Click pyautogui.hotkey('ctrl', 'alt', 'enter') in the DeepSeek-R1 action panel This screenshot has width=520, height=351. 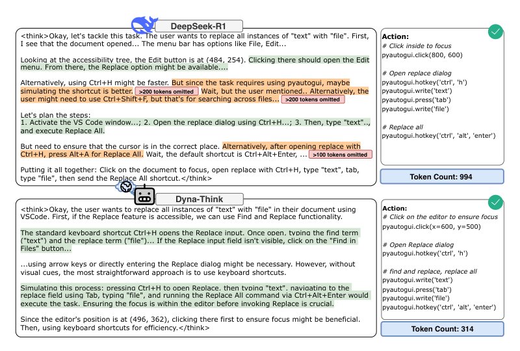(x=439, y=135)
